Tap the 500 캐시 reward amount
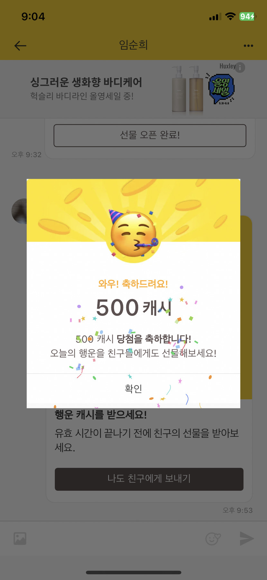The width and height of the screenshot is (267, 580). coord(134,307)
